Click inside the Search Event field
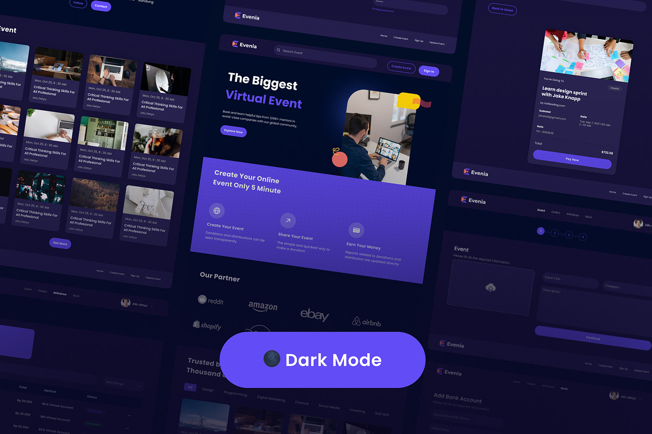 (325, 58)
